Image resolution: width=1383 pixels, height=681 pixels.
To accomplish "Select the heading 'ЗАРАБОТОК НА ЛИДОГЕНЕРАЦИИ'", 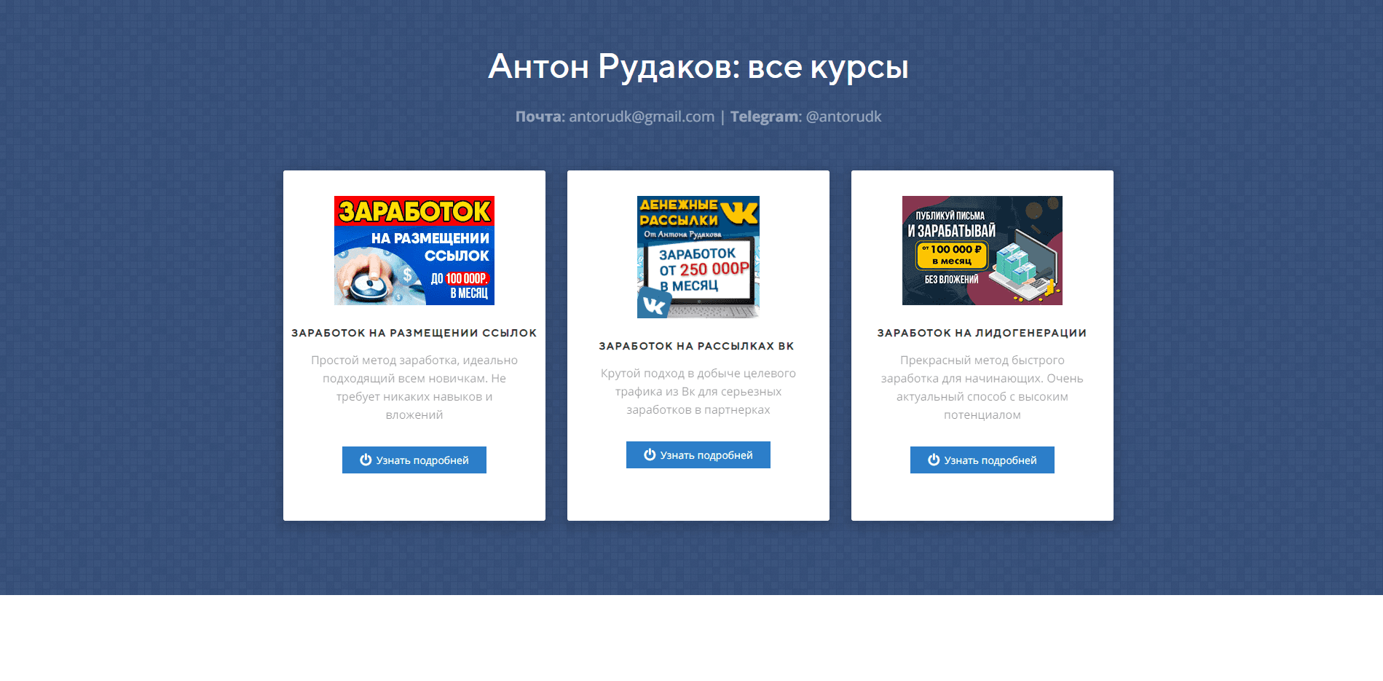I will 982,332.
